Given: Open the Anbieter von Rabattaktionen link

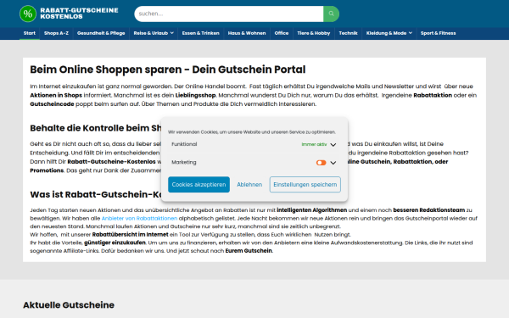Looking at the screenshot, I should tap(140, 219).
